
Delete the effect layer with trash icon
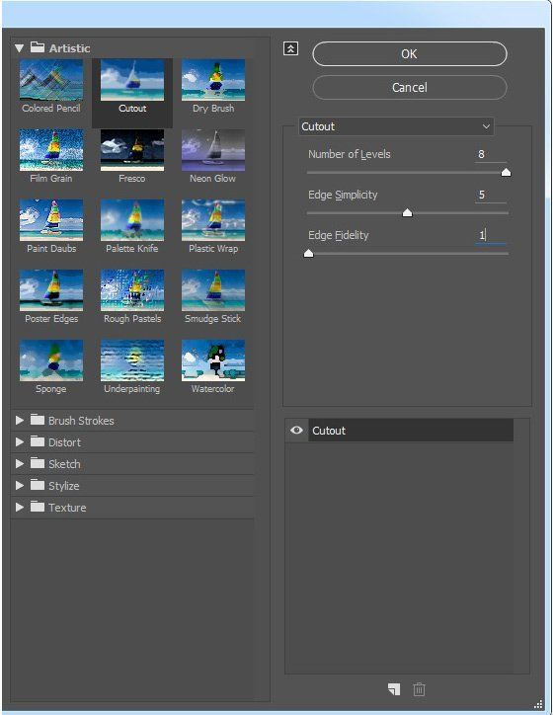419,689
